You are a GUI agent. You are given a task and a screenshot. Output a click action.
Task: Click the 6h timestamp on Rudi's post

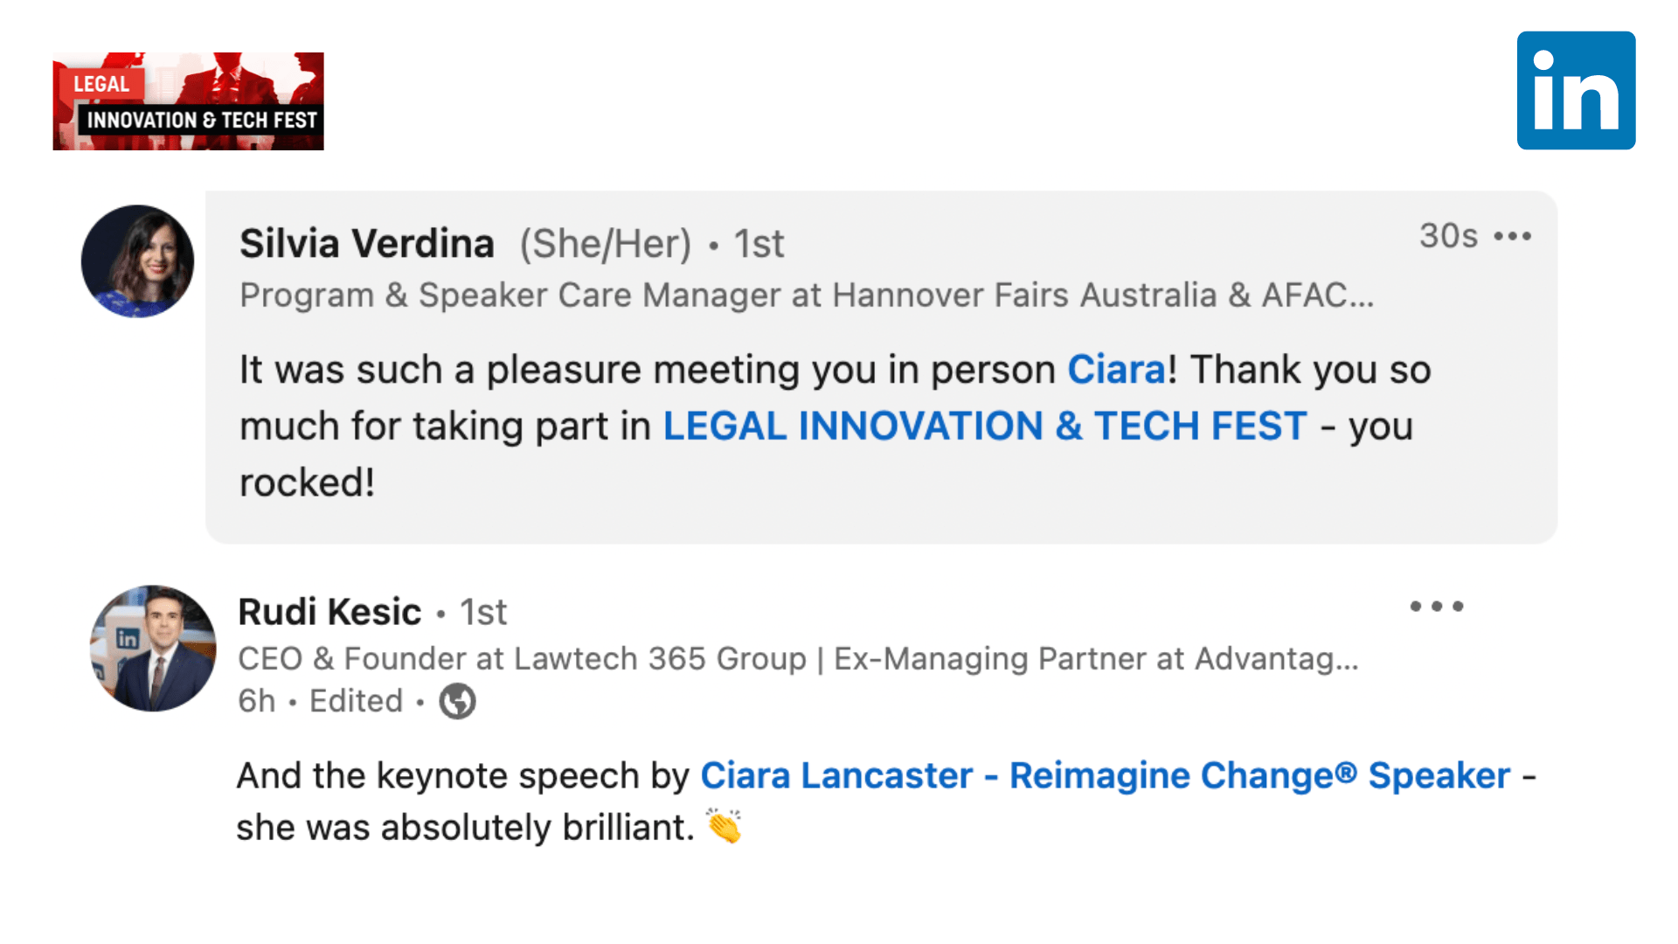coord(256,701)
